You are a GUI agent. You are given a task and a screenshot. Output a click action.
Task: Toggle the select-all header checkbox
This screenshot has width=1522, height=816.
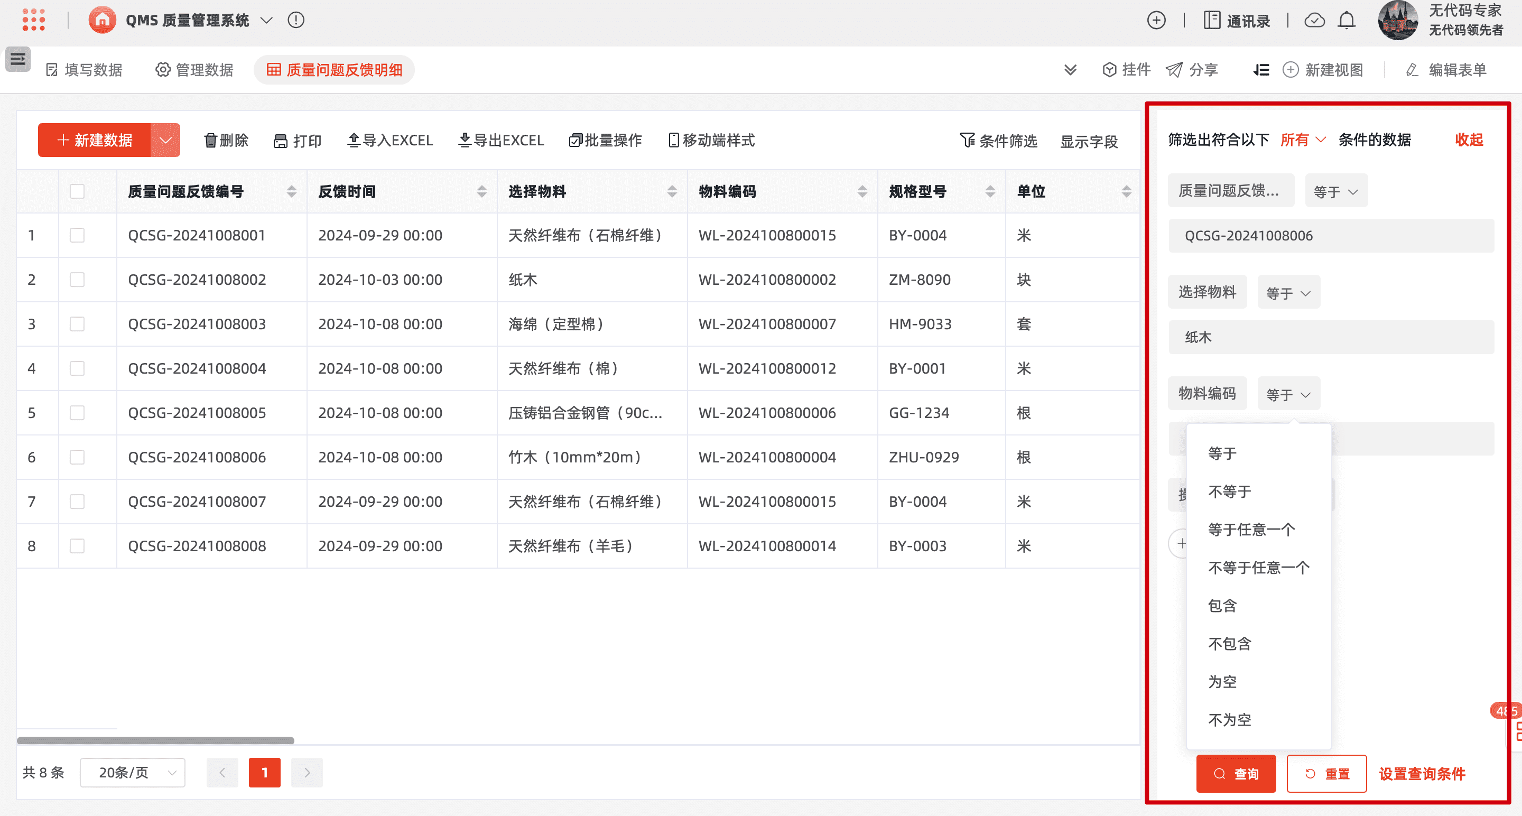77,191
